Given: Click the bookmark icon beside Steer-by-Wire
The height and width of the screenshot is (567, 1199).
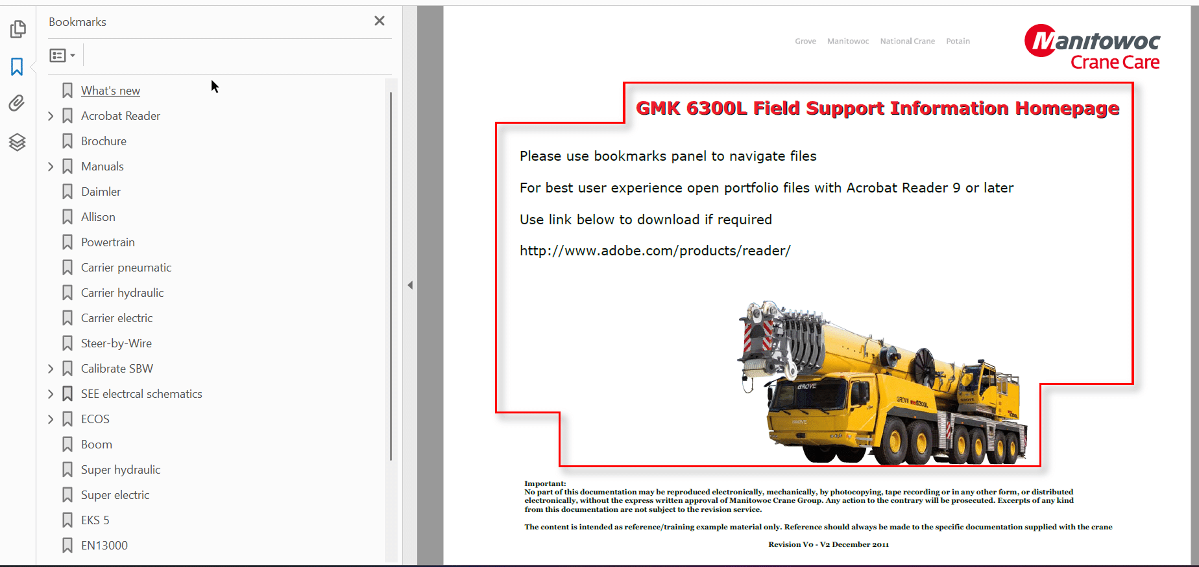Looking at the screenshot, I should (67, 343).
